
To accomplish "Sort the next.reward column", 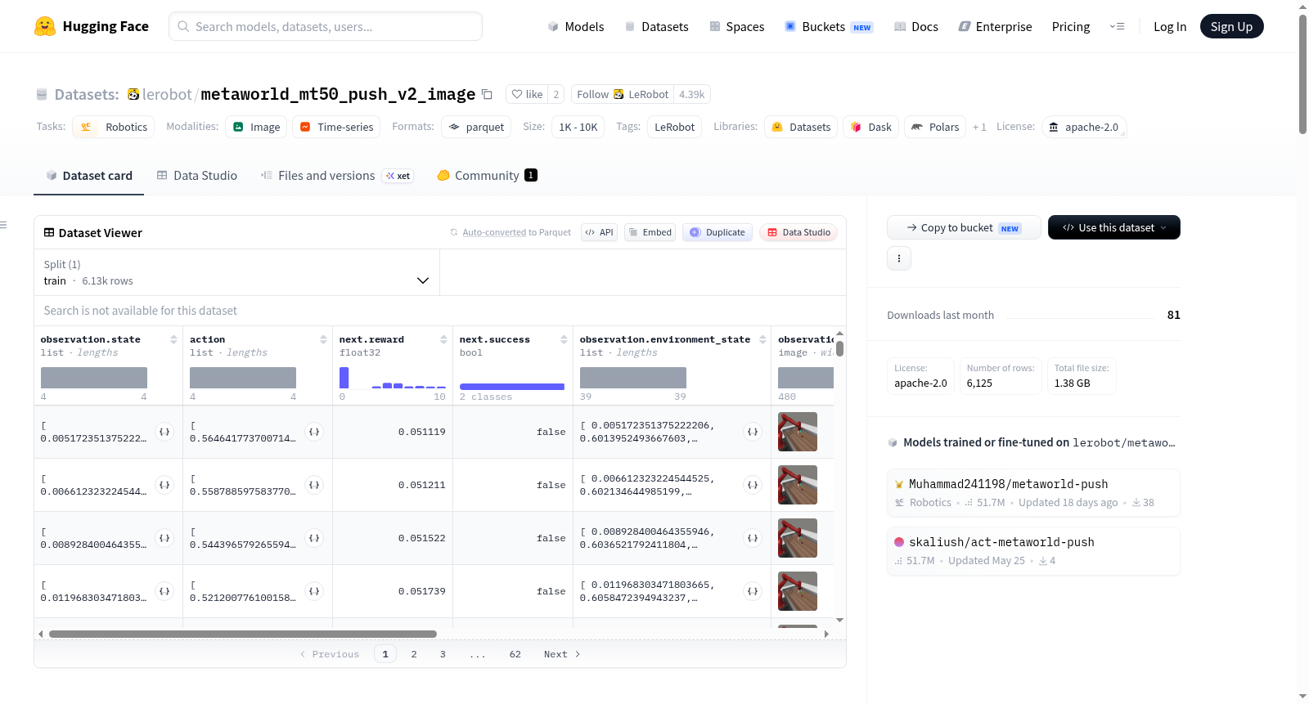I will (443, 339).
